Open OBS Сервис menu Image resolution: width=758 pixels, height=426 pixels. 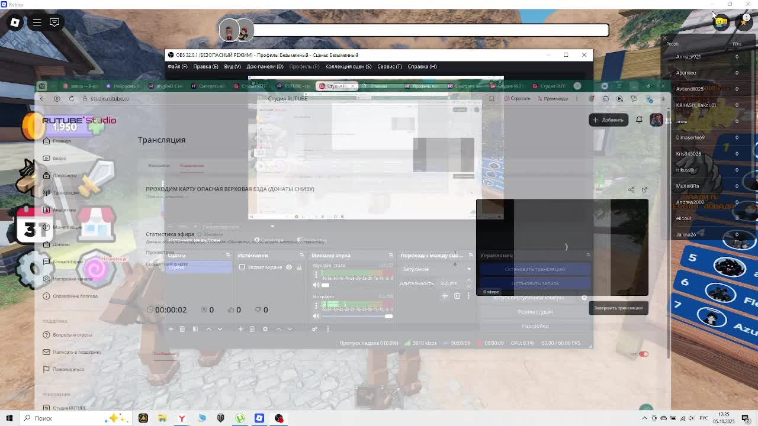click(x=389, y=66)
